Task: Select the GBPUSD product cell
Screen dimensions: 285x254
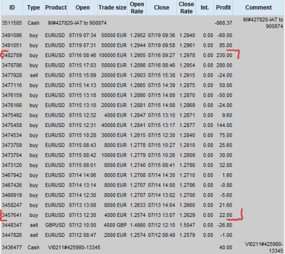Action: pyautogui.click(x=55, y=225)
